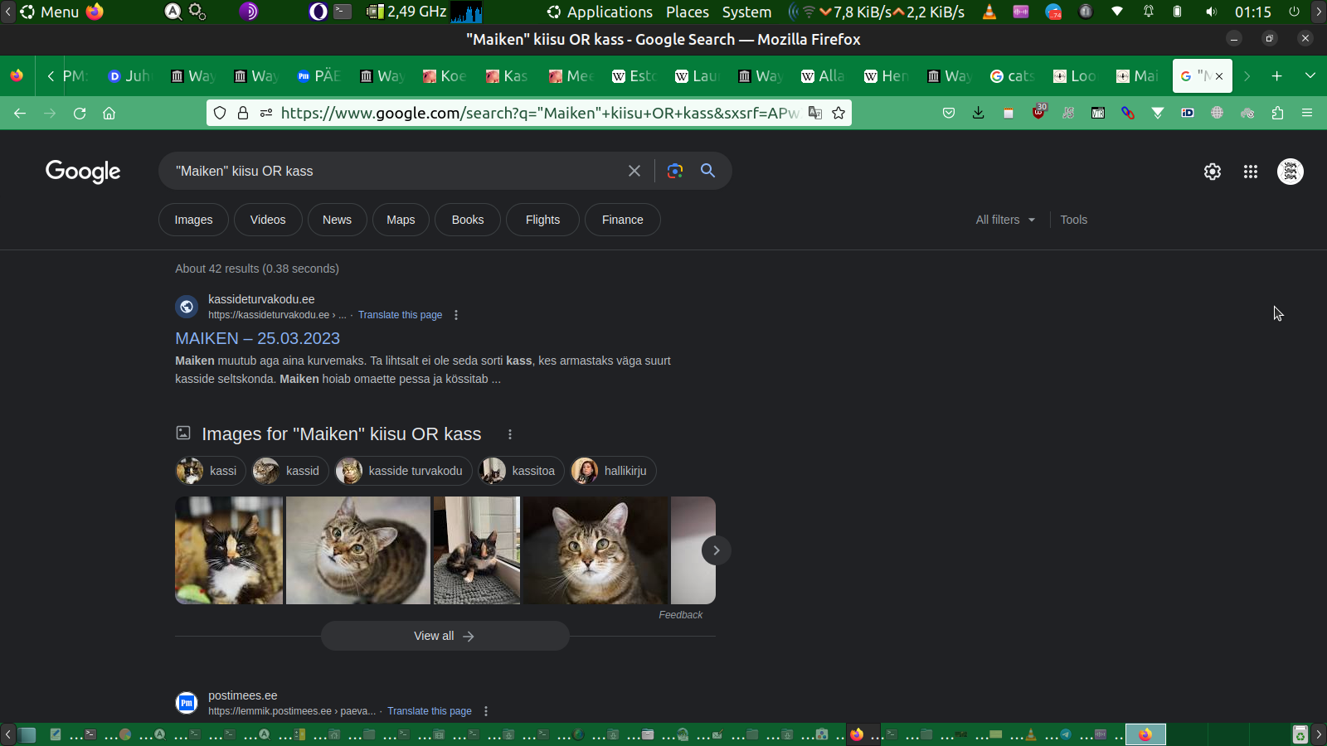Click the Feedback link under images
Screen dimensions: 1327x746
coord(680,615)
